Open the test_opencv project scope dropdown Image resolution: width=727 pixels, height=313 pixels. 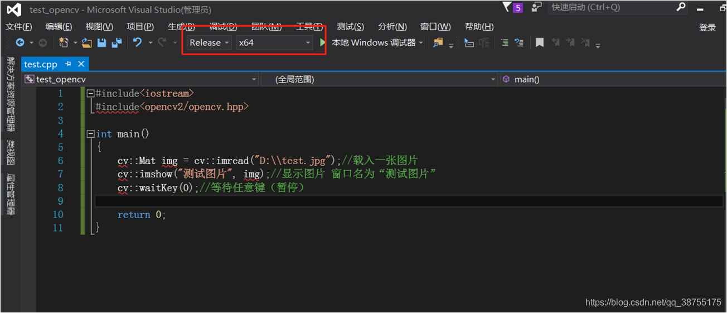(140, 79)
